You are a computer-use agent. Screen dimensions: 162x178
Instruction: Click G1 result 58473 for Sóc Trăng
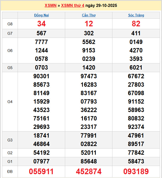click(136, 161)
